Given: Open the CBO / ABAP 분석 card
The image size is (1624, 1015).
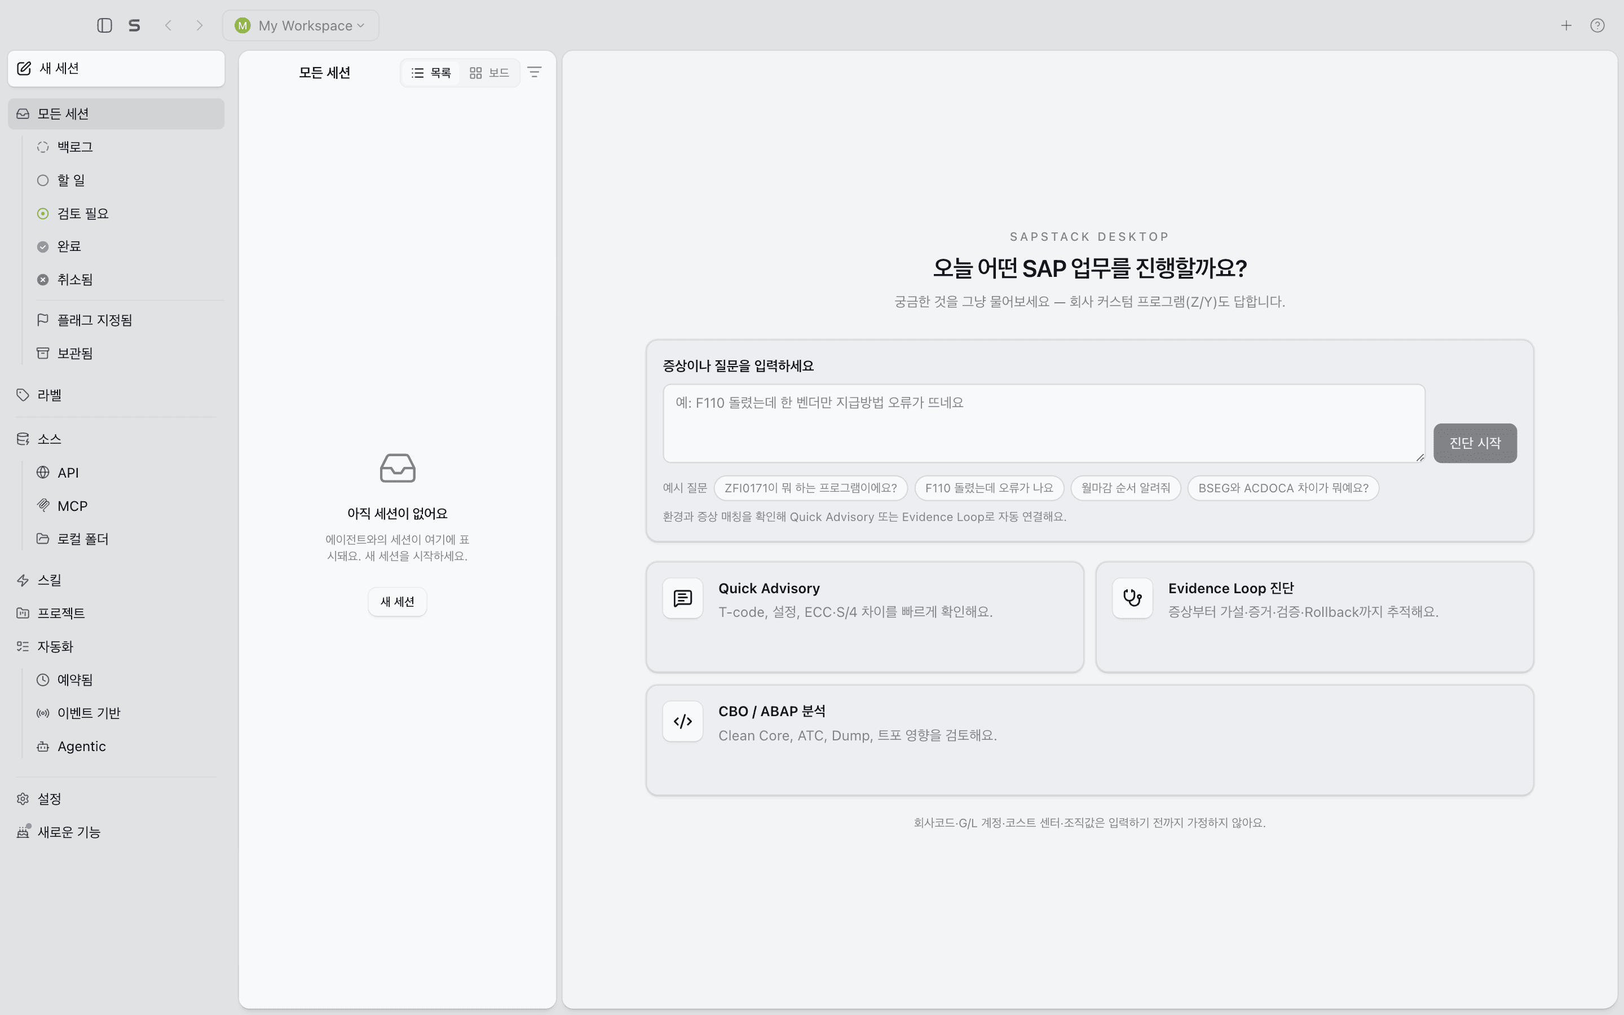Looking at the screenshot, I should coord(1089,740).
